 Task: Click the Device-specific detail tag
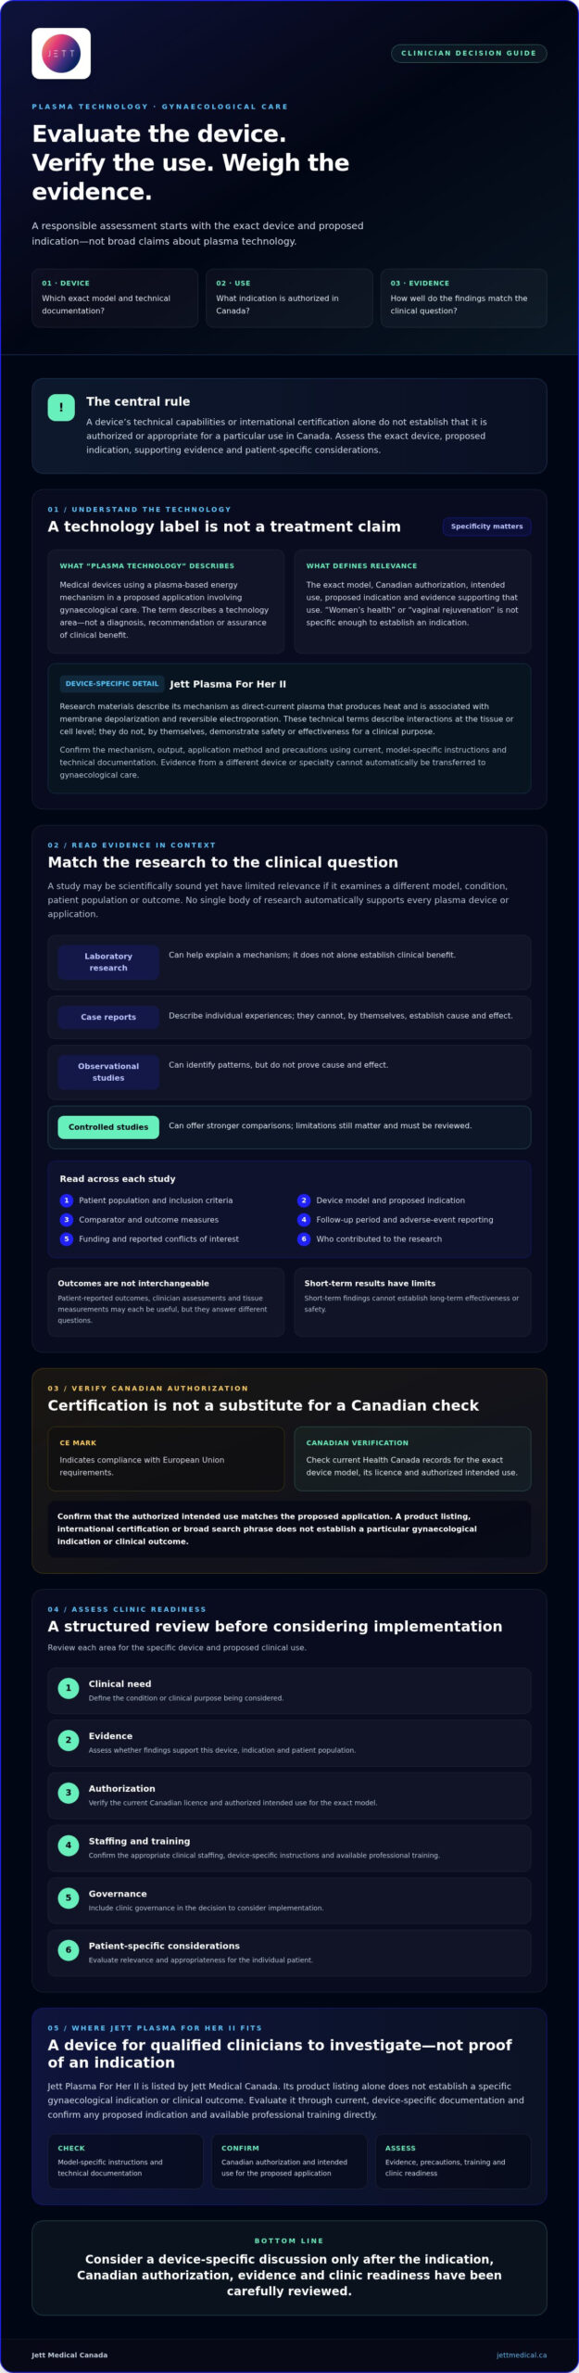pos(112,684)
